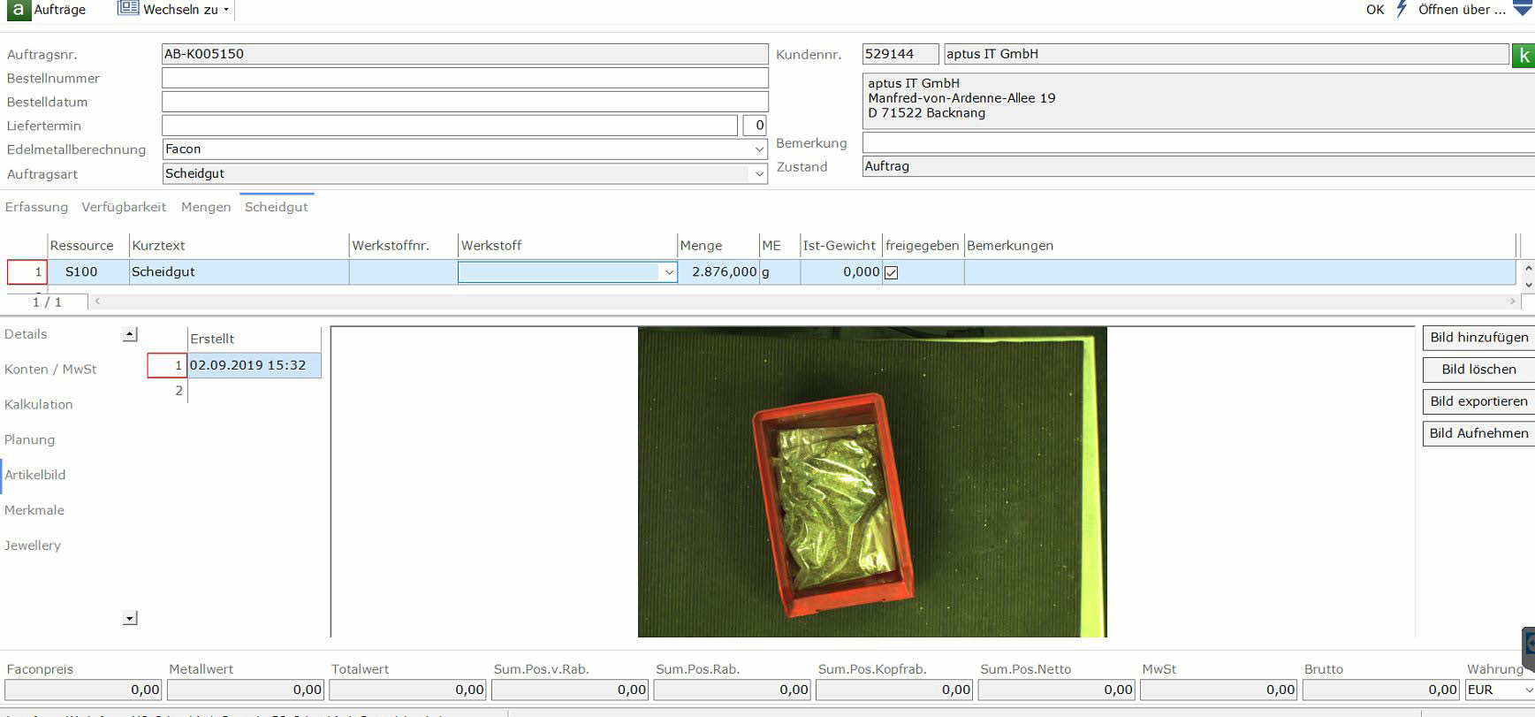The width and height of the screenshot is (1535, 717).
Task: Click into the Bestelldatum input field
Action: [465, 102]
